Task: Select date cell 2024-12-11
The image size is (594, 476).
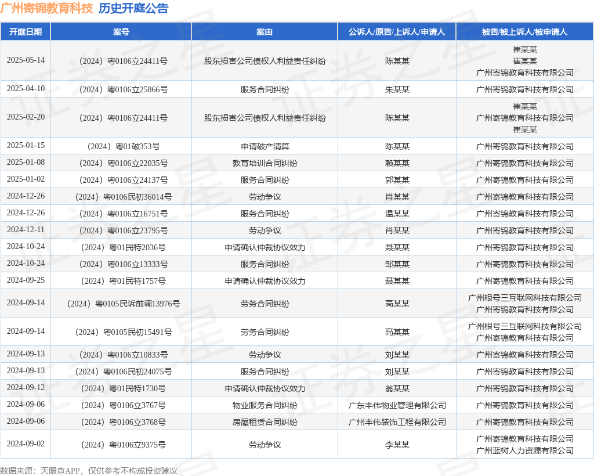Action: click(26, 230)
